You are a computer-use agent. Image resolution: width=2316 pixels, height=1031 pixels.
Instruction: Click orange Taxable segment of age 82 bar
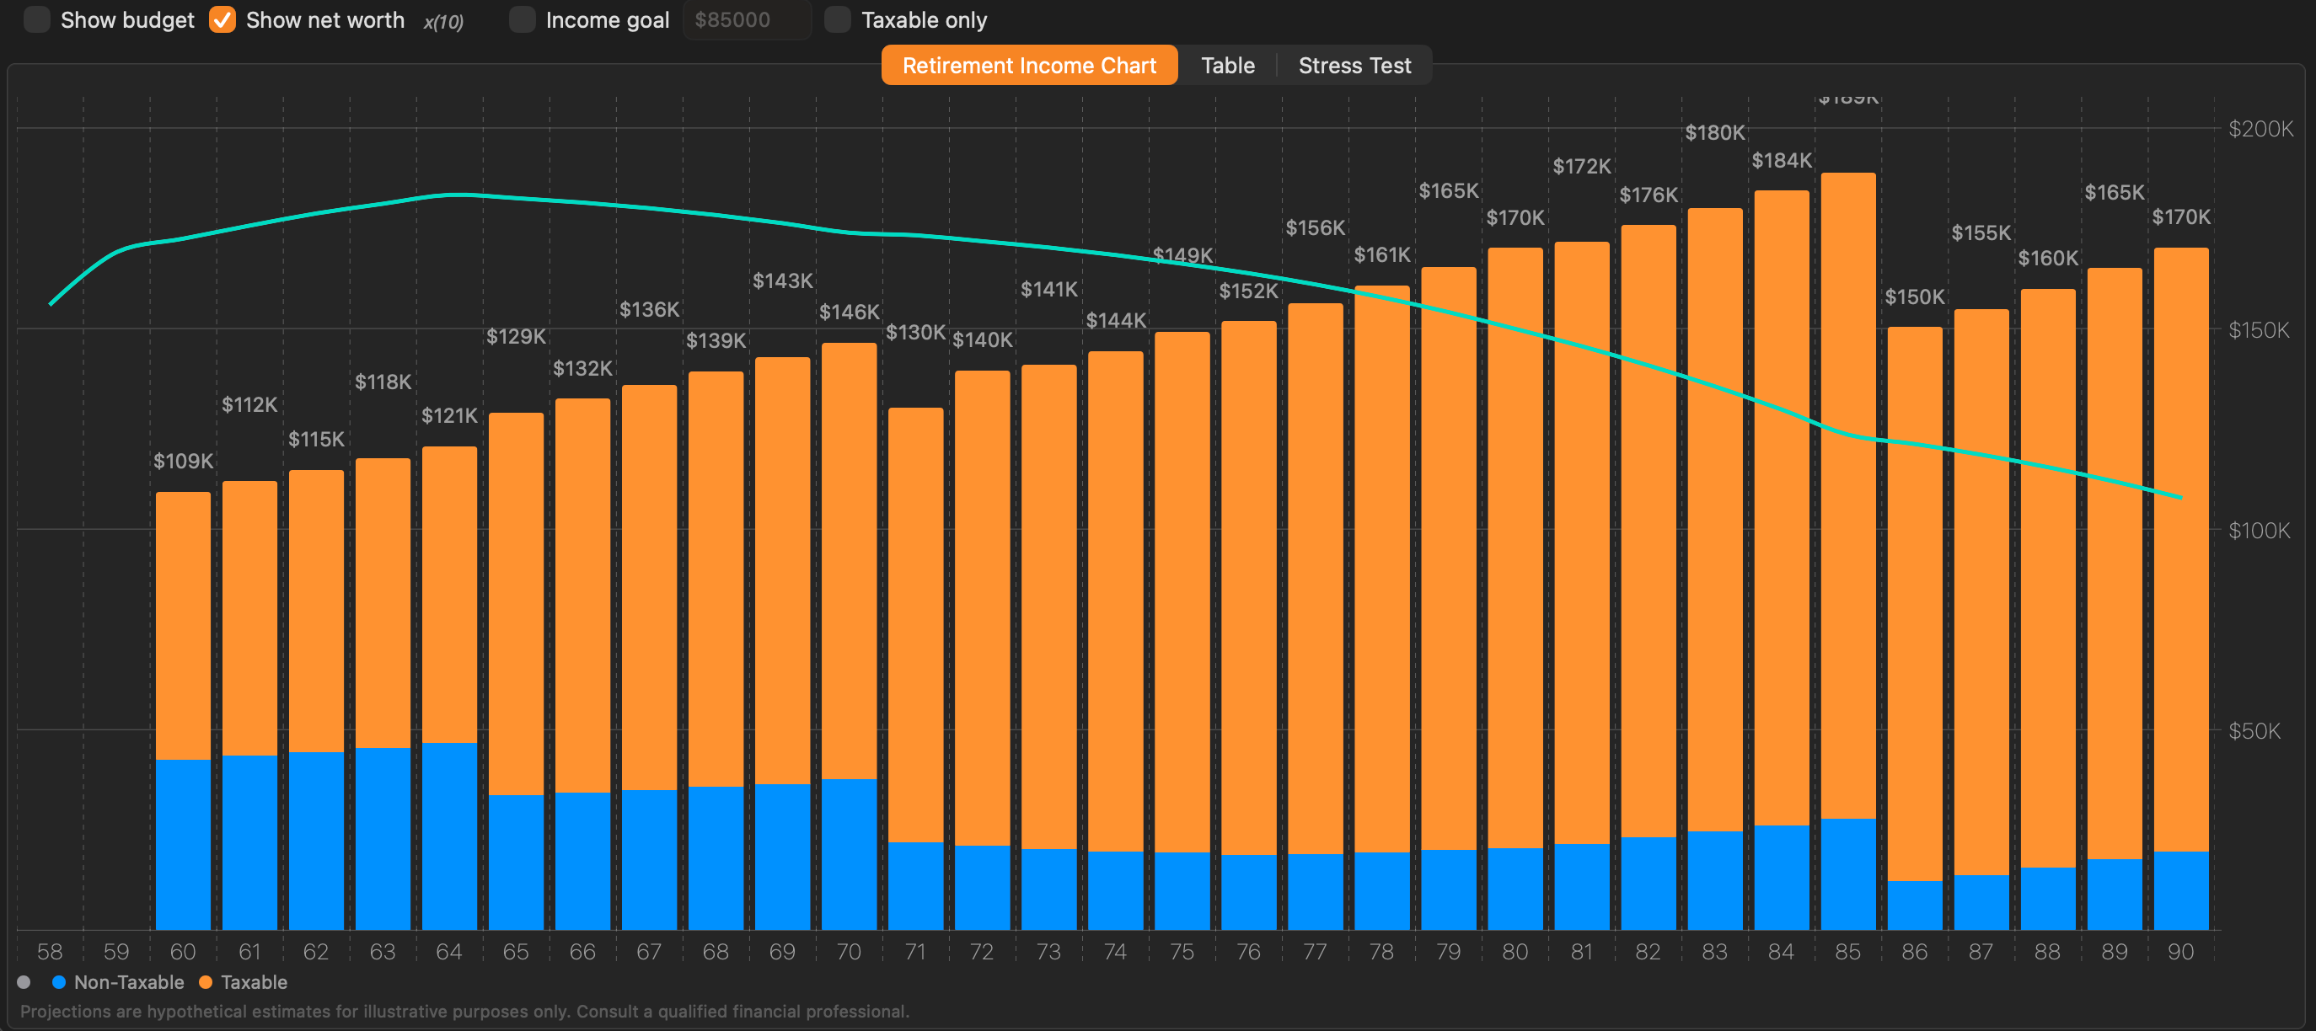pyautogui.click(x=1648, y=532)
